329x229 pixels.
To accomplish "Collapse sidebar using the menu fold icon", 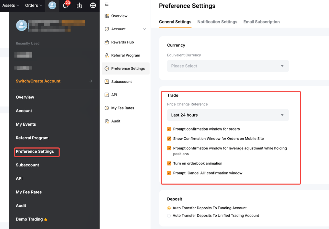I will click(107, 4).
